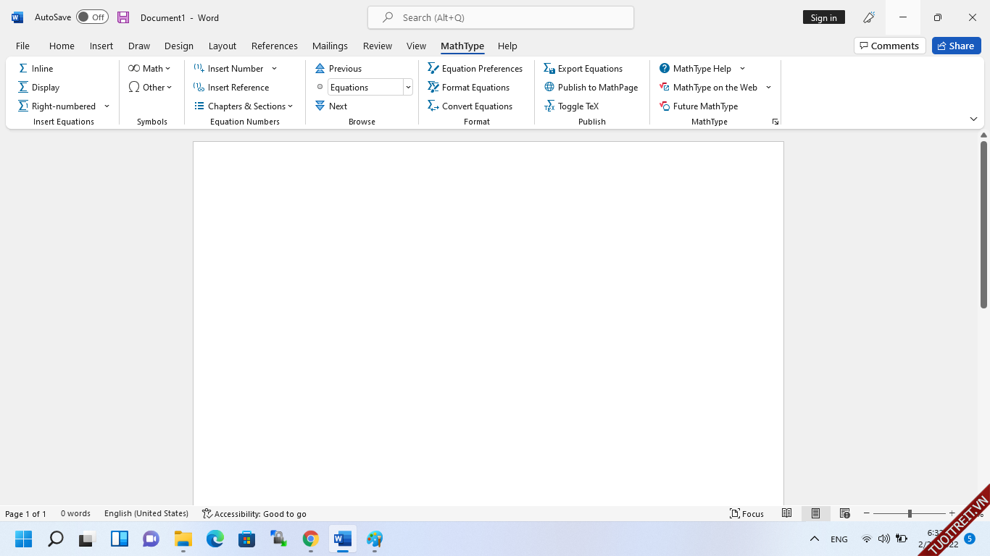This screenshot has width=990, height=556.
Task: Expand the Math symbols dropdown
Action: click(150, 68)
